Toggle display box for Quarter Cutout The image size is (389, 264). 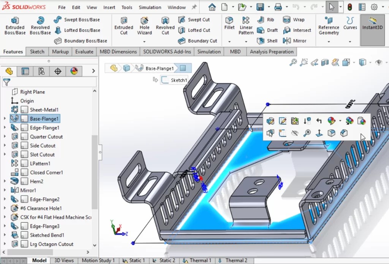pos(24,137)
